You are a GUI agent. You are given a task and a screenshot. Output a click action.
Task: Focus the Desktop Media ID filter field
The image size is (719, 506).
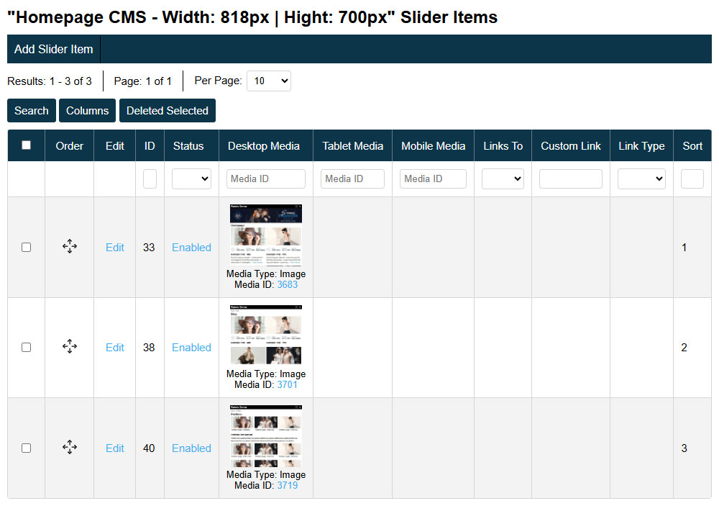266,179
